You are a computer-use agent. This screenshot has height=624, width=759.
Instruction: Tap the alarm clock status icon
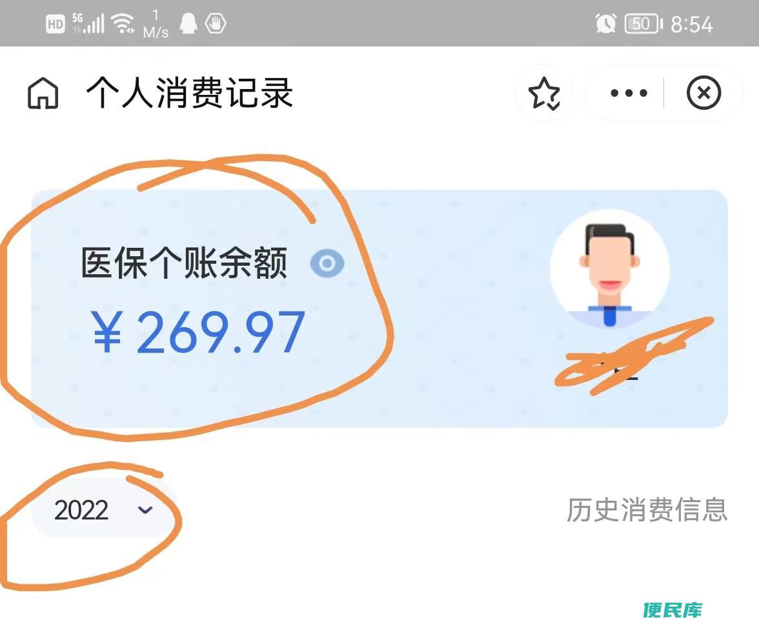click(x=605, y=24)
